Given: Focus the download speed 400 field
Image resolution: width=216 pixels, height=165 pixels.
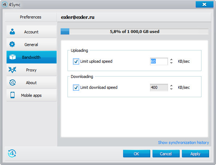Looking at the screenshot, I should click(159, 87).
